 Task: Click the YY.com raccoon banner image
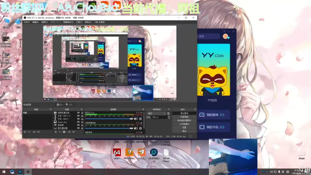coord(213,70)
